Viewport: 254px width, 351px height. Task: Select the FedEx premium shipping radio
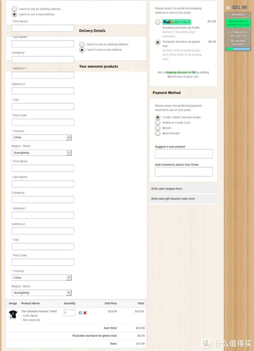(158, 22)
